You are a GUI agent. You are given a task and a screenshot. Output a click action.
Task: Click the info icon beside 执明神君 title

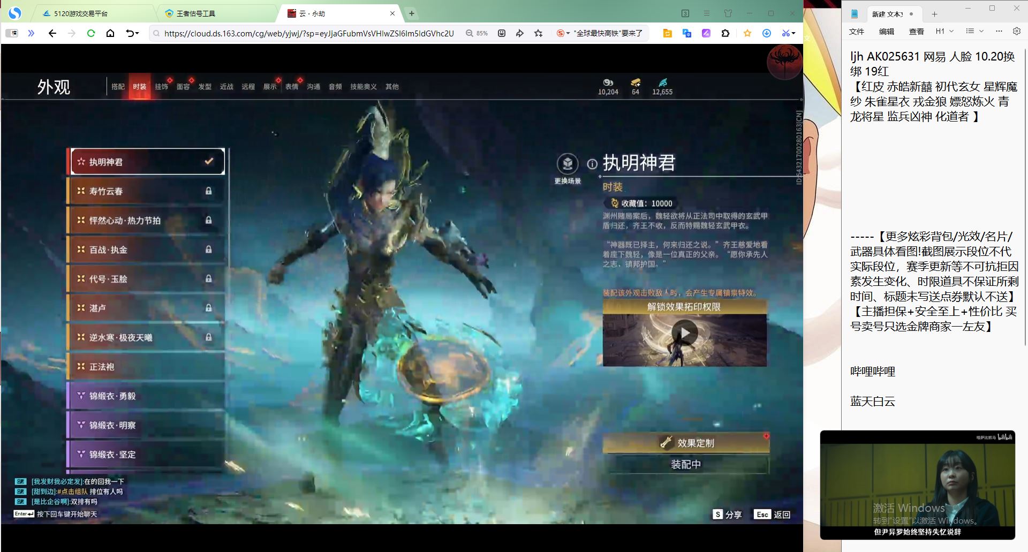coord(592,164)
